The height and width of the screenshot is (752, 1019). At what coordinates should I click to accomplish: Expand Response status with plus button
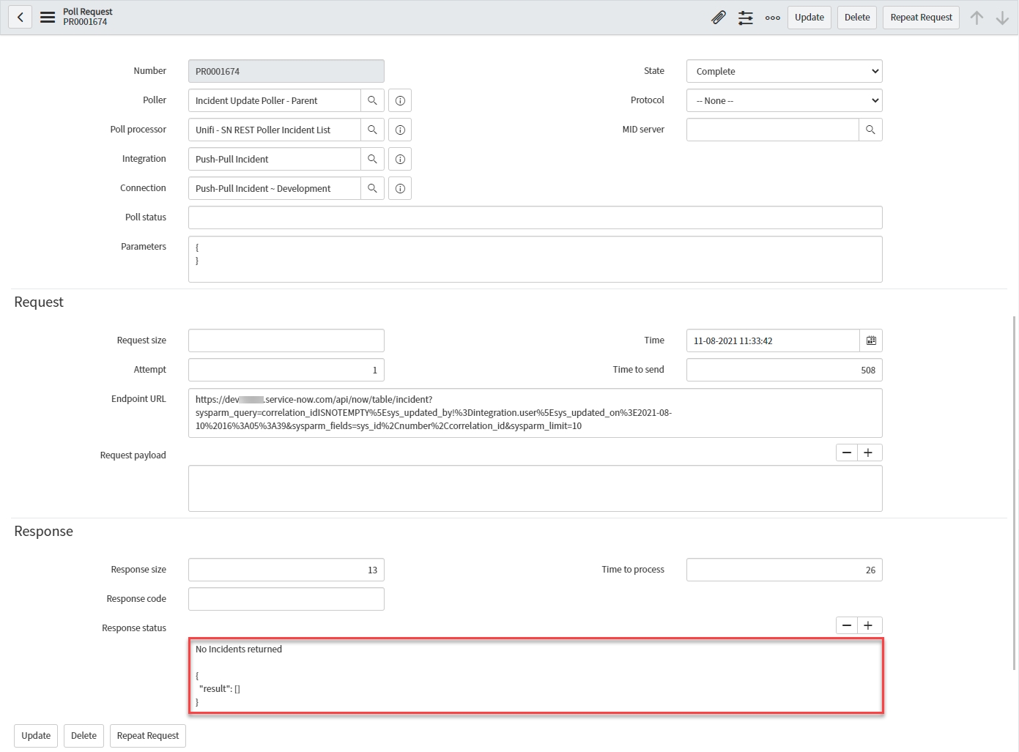pyautogui.click(x=868, y=625)
